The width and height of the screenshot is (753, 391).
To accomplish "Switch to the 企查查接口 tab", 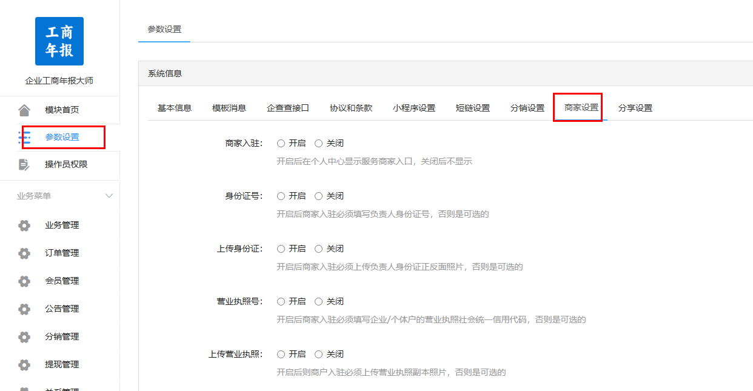I will [288, 108].
